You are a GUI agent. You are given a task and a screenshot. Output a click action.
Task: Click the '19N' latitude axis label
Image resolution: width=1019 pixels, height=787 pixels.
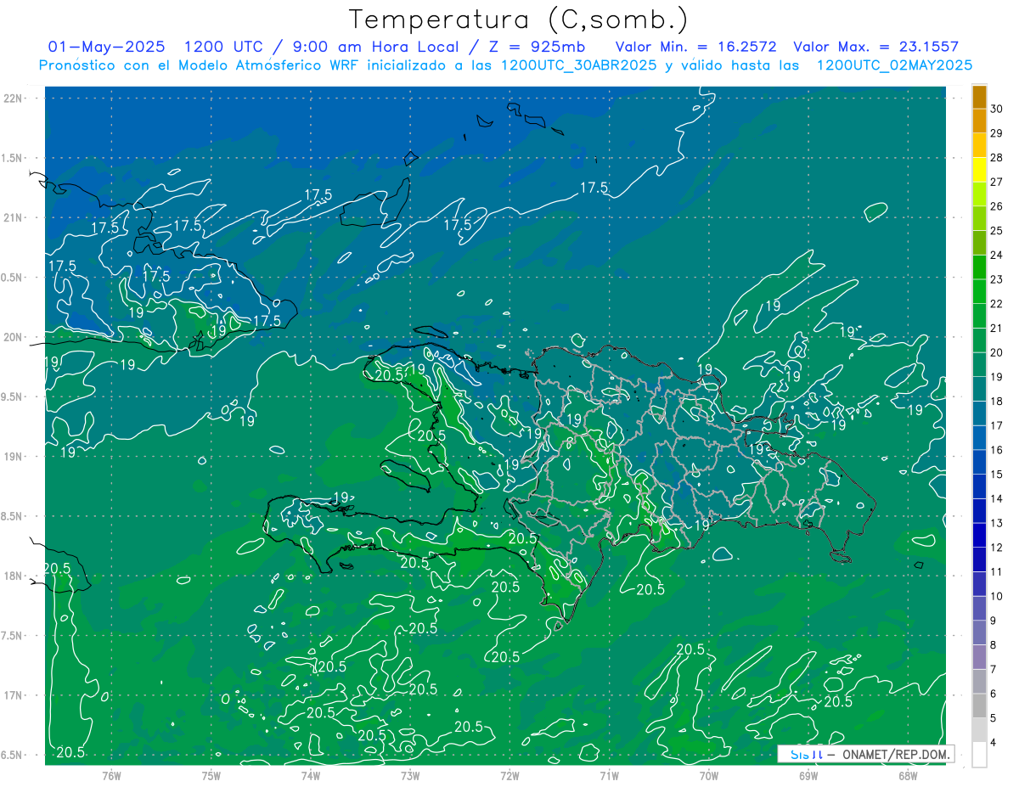(14, 457)
